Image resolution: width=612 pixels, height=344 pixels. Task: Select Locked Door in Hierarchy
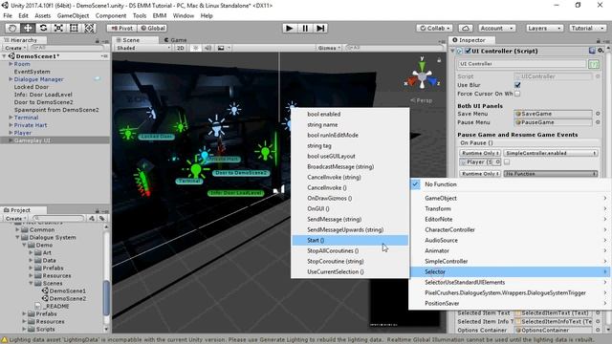pos(32,87)
